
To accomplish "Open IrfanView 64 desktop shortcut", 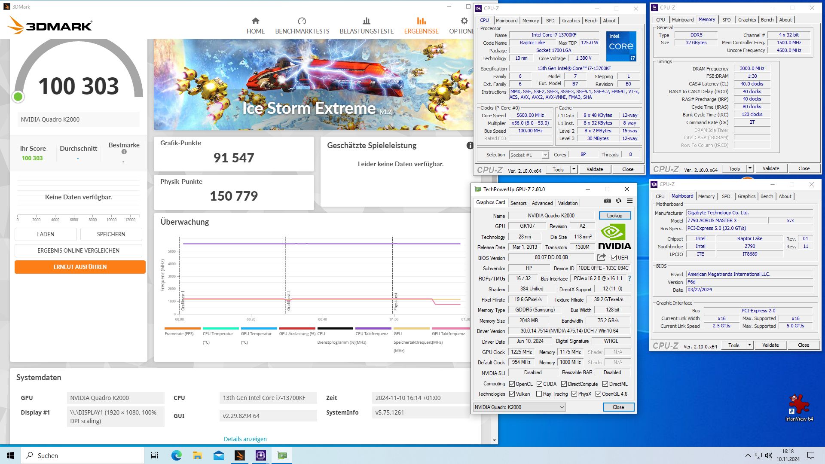I will 799,408.
